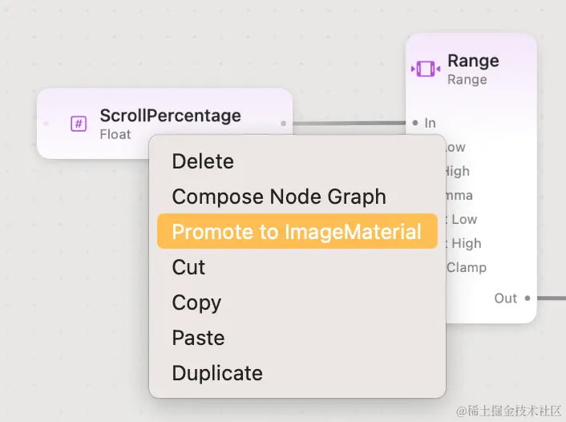Image resolution: width=566 pixels, height=422 pixels.
Task: Select the ScrollPercentage node title
Action: pyautogui.click(x=170, y=116)
